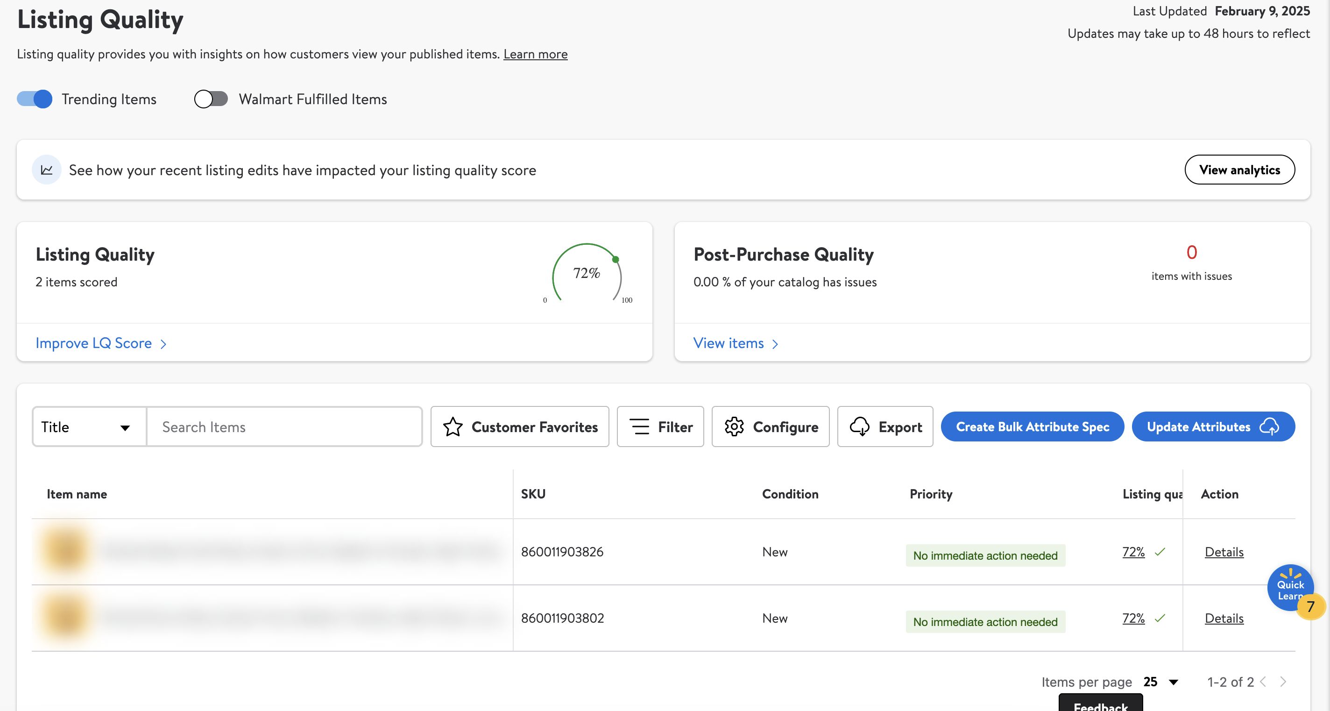Screen dimensions: 1330x711
Task: Click the Configure button label
Action: click(x=785, y=427)
